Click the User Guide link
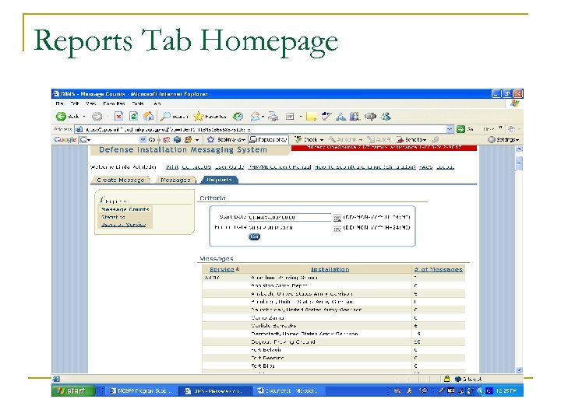Viewport: 561px width, 420px height. [x=229, y=166]
